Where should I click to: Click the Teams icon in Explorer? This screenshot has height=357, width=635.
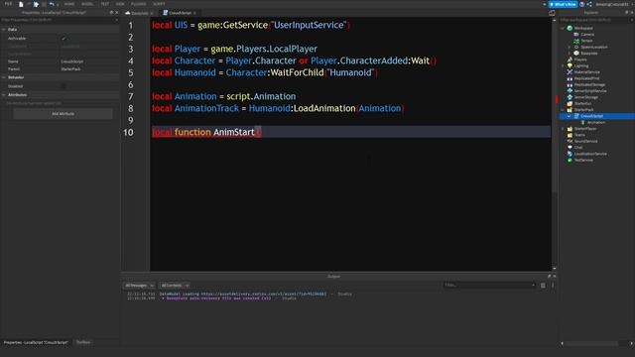click(570, 135)
